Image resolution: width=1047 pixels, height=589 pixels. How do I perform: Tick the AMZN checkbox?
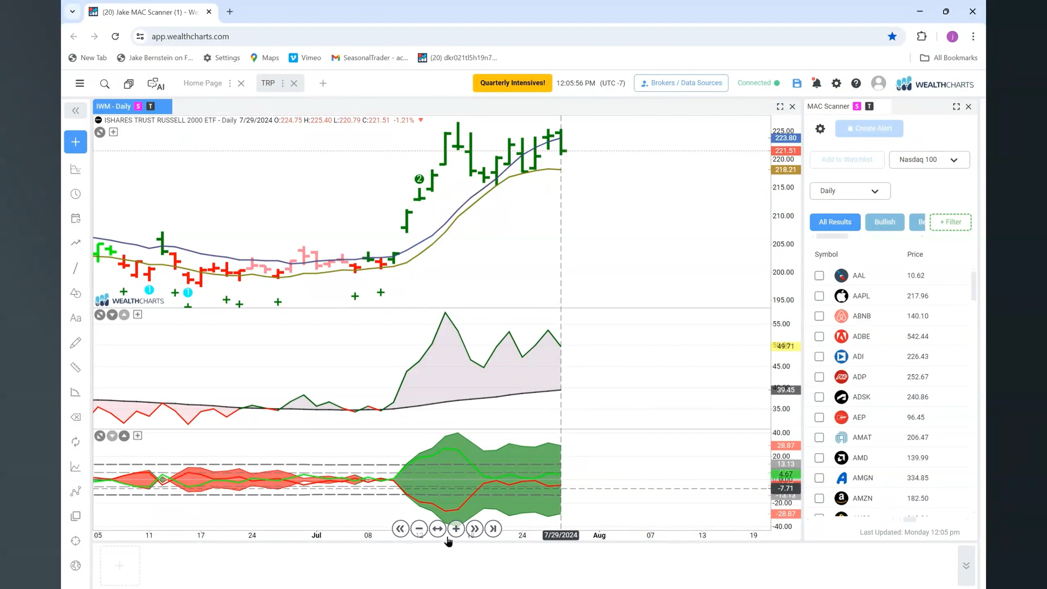pos(819,498)
